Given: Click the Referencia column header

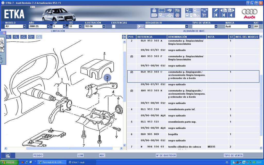Looking at the screenshot, I should [x=151, y=37].
